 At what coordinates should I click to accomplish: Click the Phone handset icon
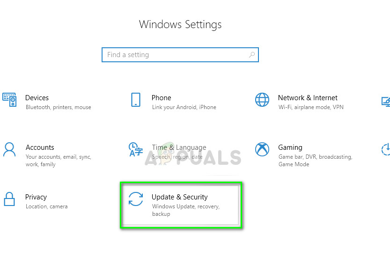(x=136, y=100)
